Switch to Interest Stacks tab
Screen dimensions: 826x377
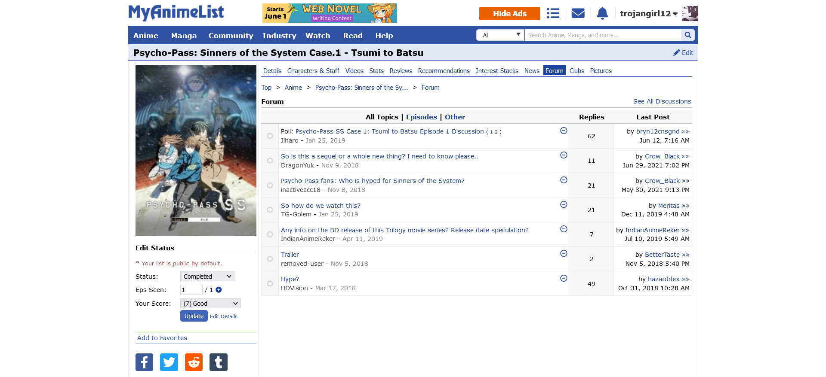[x=497, y=71]
